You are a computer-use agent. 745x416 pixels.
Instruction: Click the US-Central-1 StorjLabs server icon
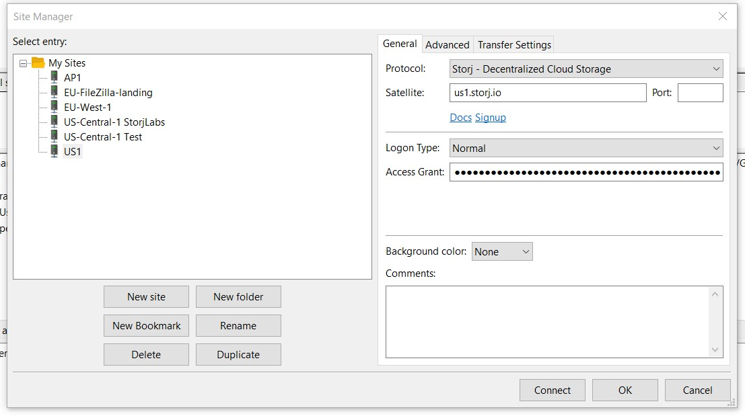coord(54,121)
